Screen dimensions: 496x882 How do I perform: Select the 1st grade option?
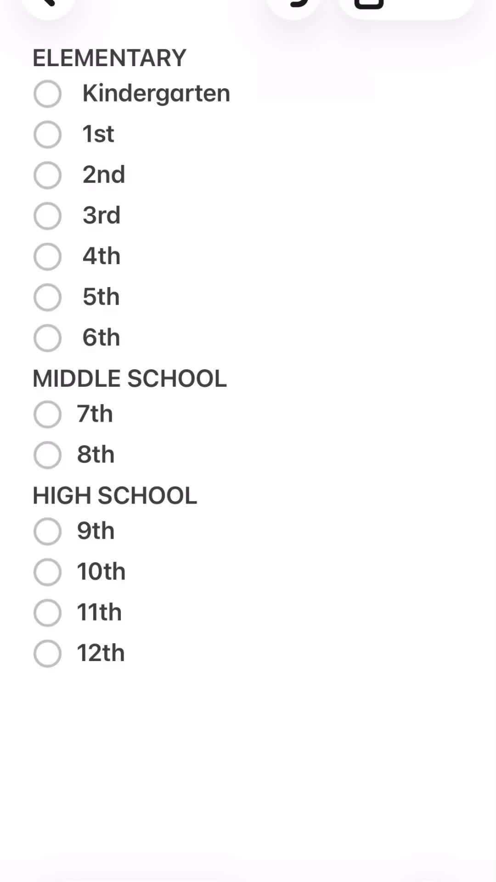click(47, 135)
